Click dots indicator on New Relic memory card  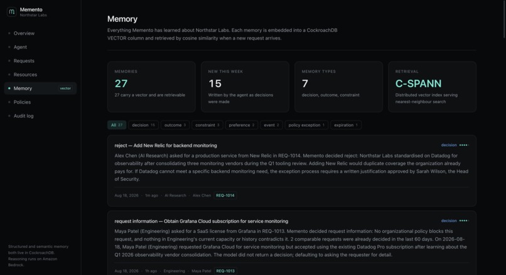[x=464, y=145]
